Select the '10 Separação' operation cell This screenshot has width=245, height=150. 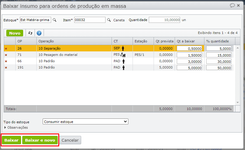point(74,48)
